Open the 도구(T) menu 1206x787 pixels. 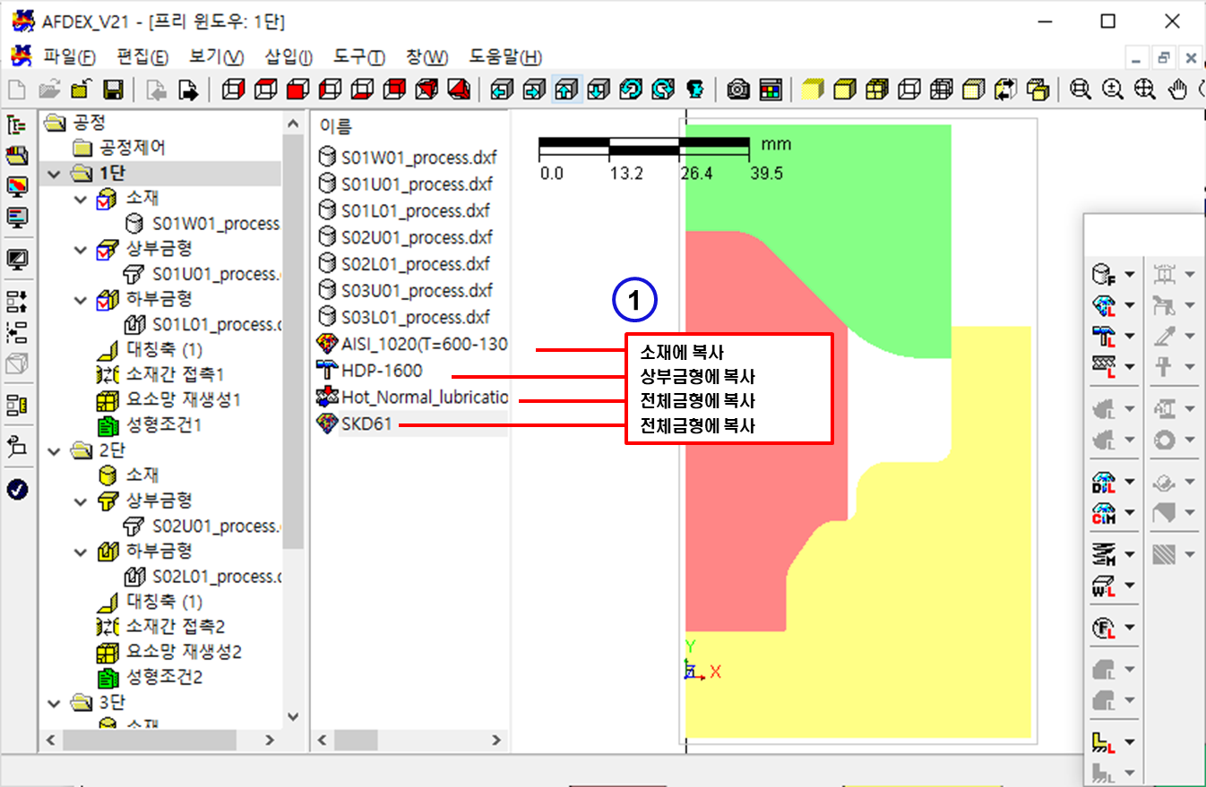click(358, 57)
